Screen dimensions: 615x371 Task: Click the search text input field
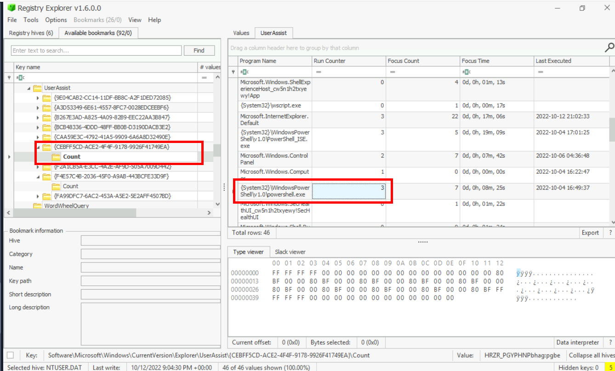pos(96,51)
